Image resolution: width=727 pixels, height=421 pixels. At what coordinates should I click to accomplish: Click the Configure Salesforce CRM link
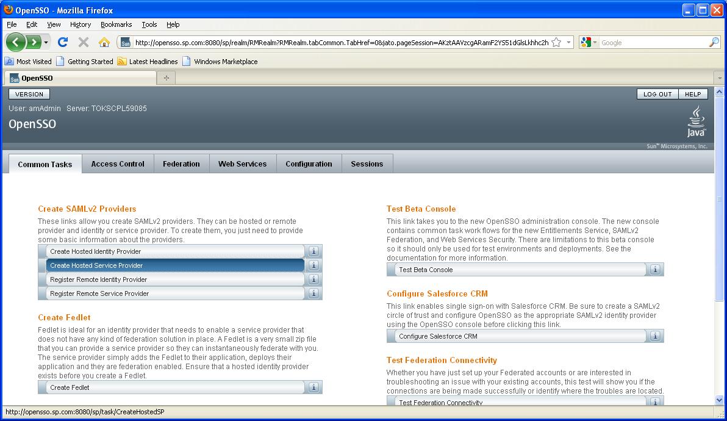(520, 336)
